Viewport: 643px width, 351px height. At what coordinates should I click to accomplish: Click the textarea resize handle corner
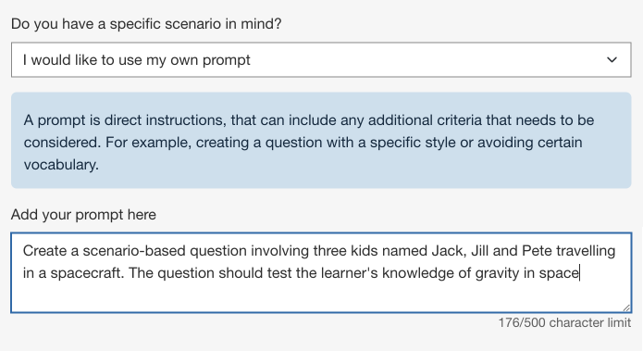[x=626, y=307]
